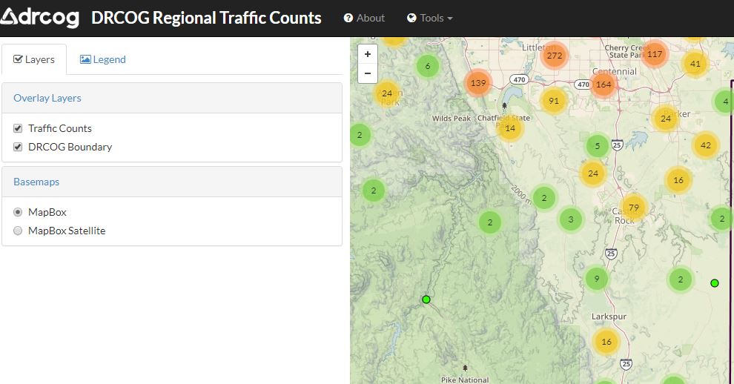Select the MapBox Satellite basemap
The width and height of the screenshot is (734, 384).
pos(18,231)
